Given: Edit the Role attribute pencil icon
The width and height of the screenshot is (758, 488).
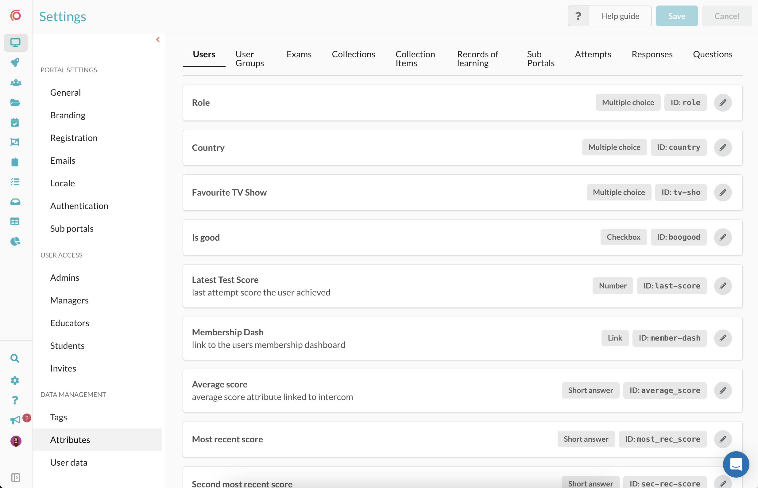Looking at the screenshot, I should click(x=722, y=103).
